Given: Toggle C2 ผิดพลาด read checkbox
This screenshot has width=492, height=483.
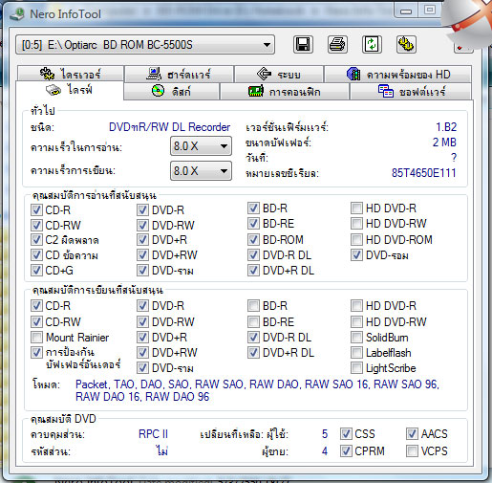Looking at the screenshot, I should coord(36,239).
